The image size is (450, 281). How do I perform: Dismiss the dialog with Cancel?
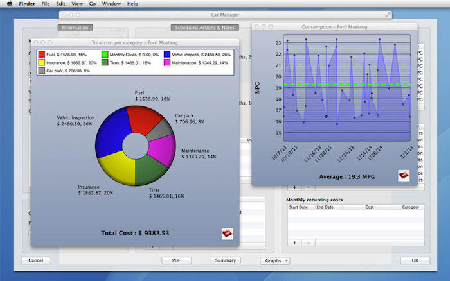[x=36, y=260]
